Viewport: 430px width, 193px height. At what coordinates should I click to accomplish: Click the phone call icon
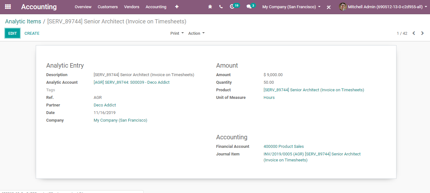(x=221, y=7)
